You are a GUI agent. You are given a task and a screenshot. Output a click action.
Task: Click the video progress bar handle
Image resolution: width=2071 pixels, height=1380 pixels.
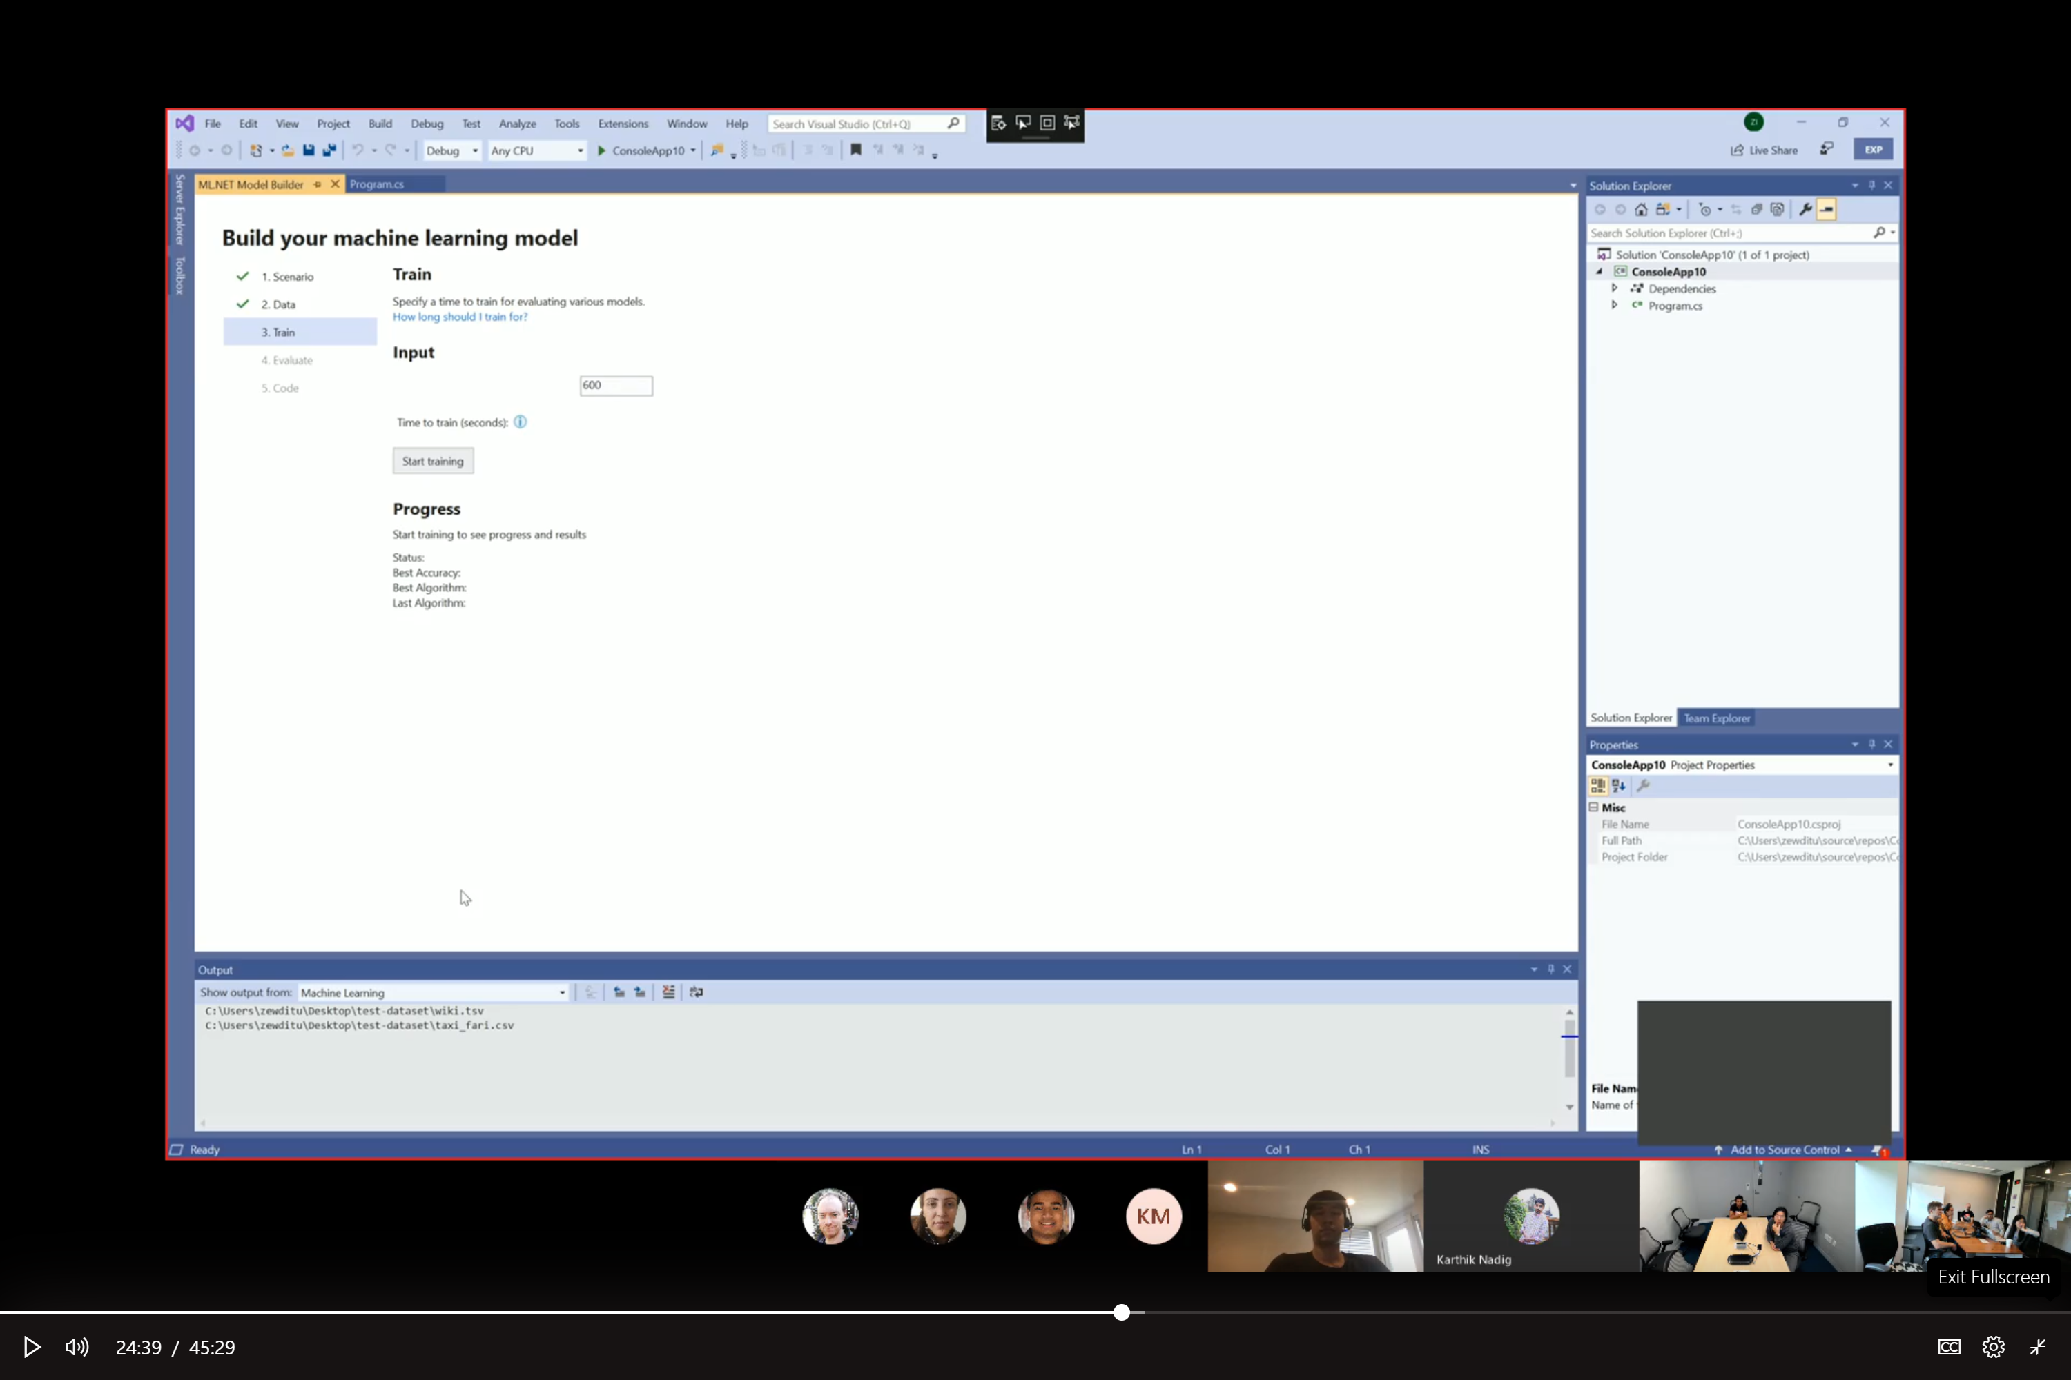(x=1121, y=1312)
